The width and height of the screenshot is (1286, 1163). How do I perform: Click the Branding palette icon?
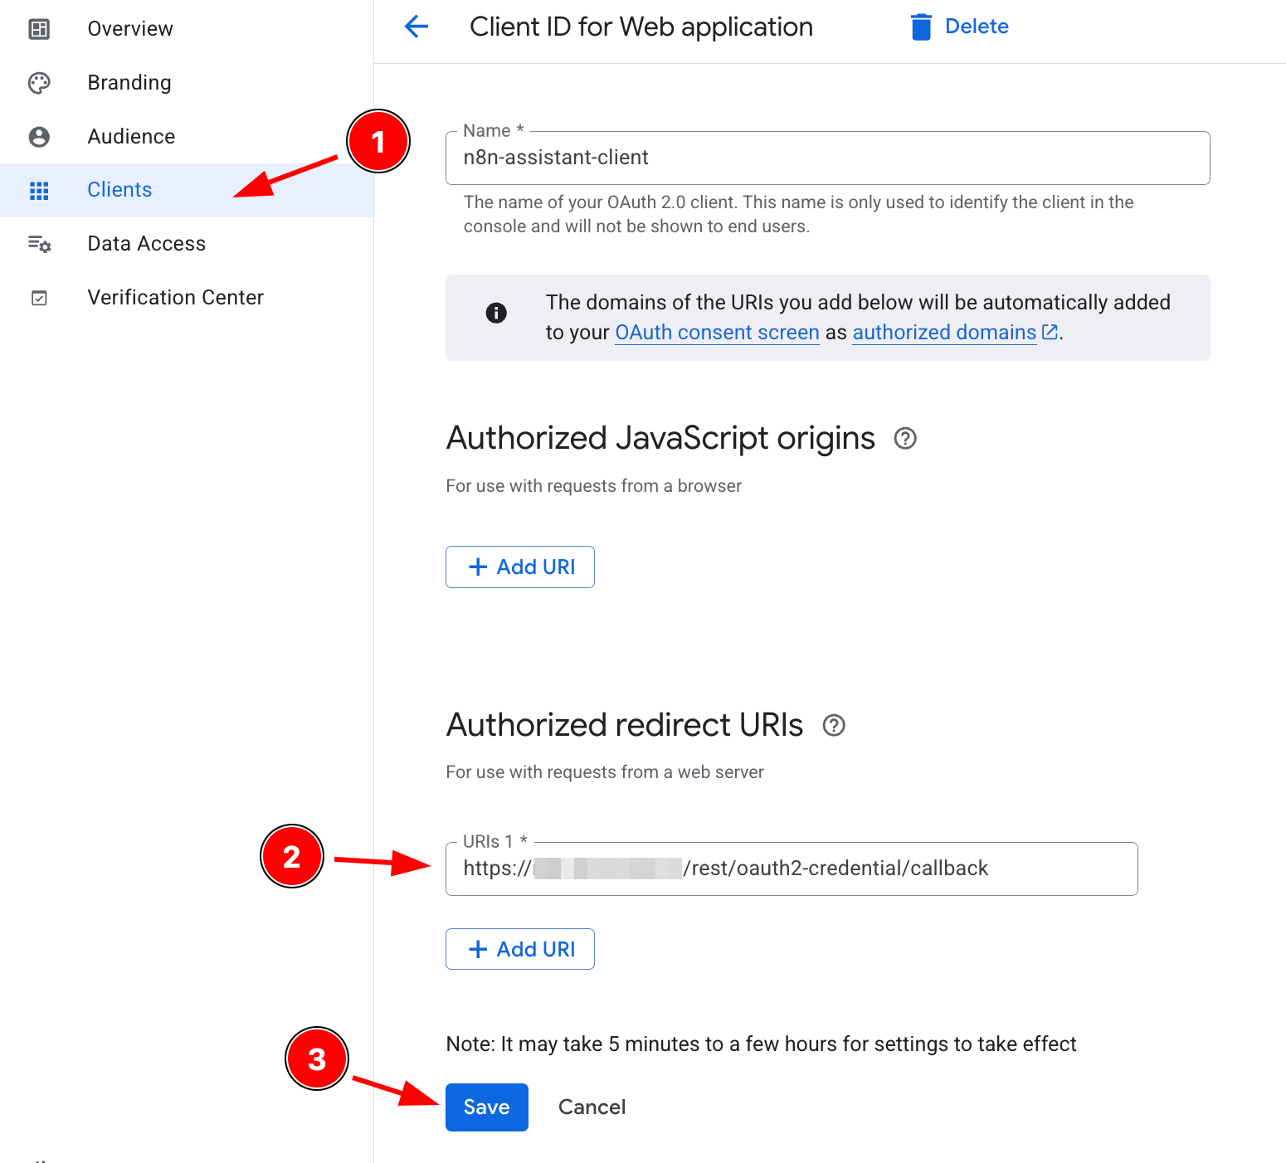(39, 83)
